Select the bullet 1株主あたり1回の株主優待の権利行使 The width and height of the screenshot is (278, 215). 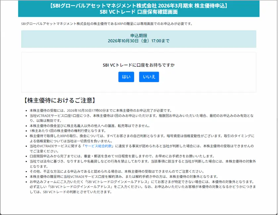pos(68,131)
